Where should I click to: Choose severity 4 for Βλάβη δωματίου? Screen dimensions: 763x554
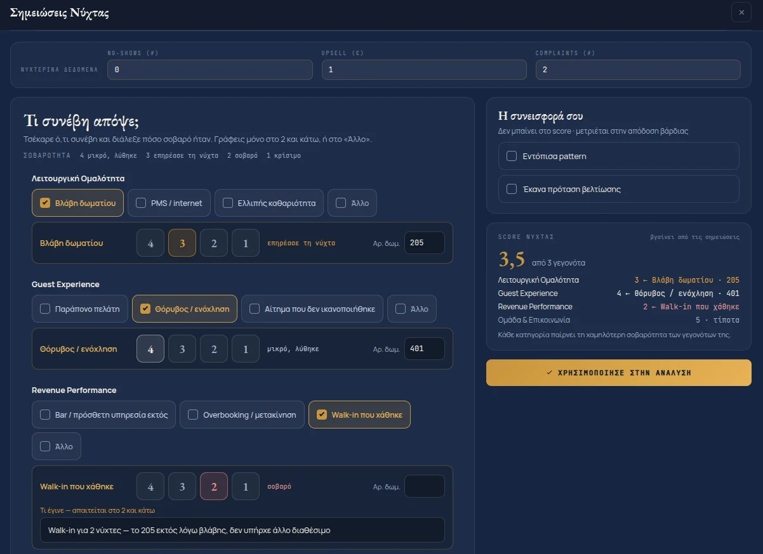pyautogui.click(x=150, y=243)
